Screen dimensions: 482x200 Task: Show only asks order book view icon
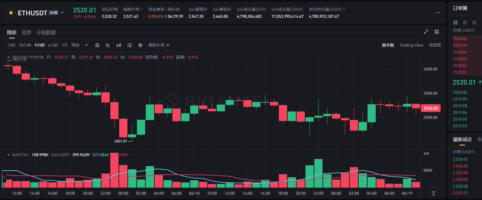click(x=474, y=22)
